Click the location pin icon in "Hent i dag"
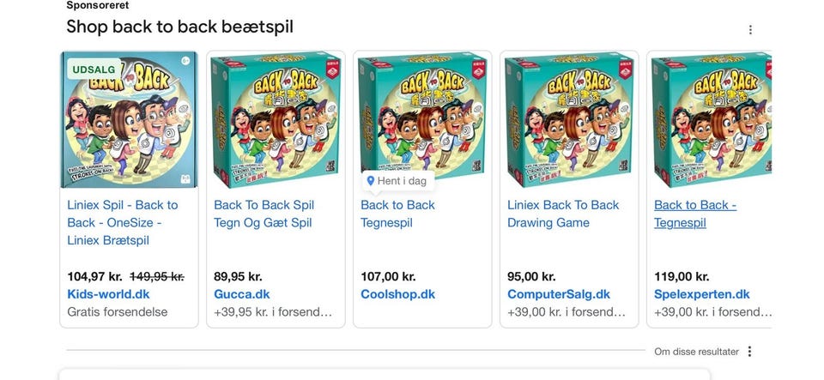824x380 pixels. click(370, 181)
